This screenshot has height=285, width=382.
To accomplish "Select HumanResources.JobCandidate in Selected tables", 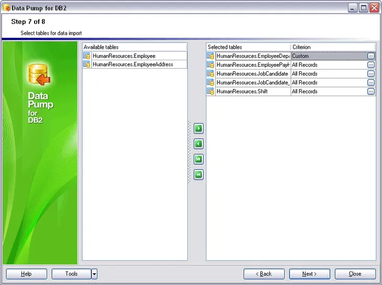I will [x=253, y=73].
